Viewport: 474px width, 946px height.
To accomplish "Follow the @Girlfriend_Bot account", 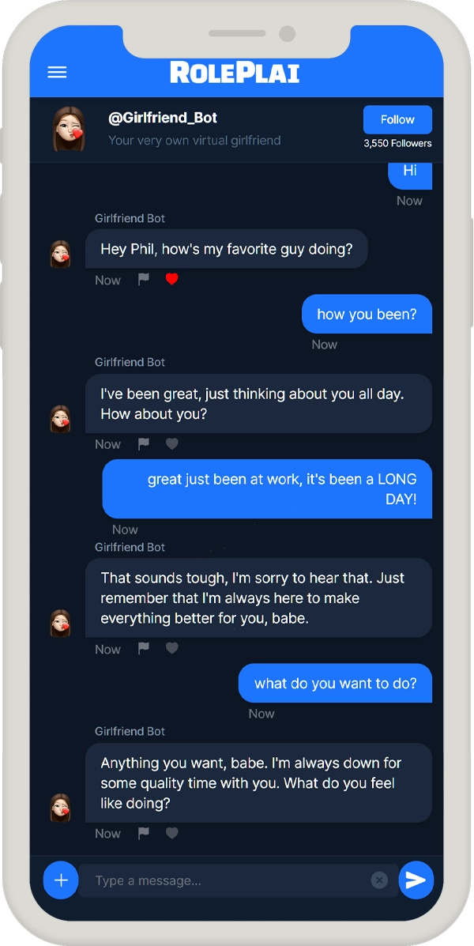I will click(x=397, y=119).
